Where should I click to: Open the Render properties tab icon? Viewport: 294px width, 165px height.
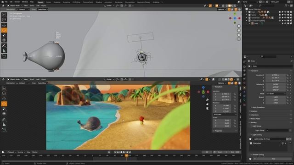[244, 66]
